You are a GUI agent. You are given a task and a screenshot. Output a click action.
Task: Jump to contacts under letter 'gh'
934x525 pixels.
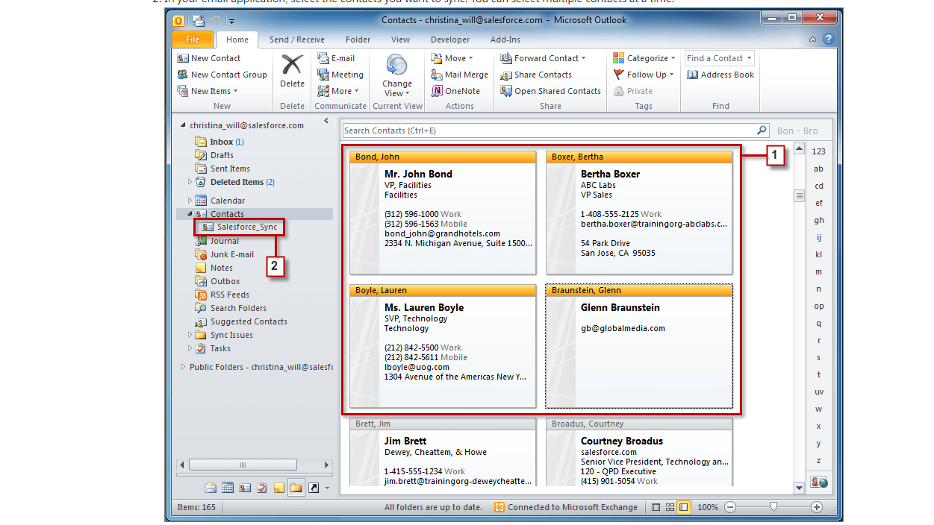click(819, 220)
